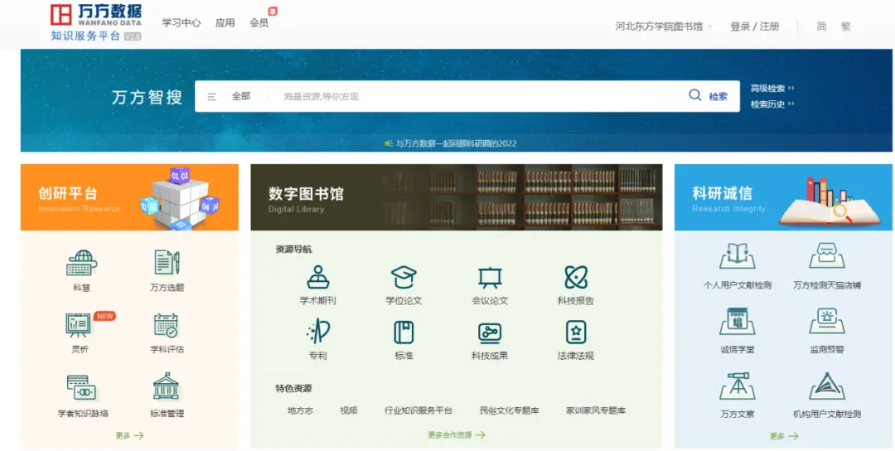Image resolution: width=895 pixels, height=451 pixels.
Task: Open the 标准管理 building icon
Action: (166, 386)
